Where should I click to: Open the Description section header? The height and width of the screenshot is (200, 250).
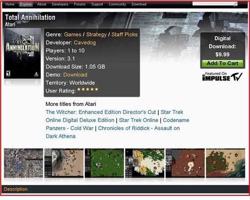[16, 189]
